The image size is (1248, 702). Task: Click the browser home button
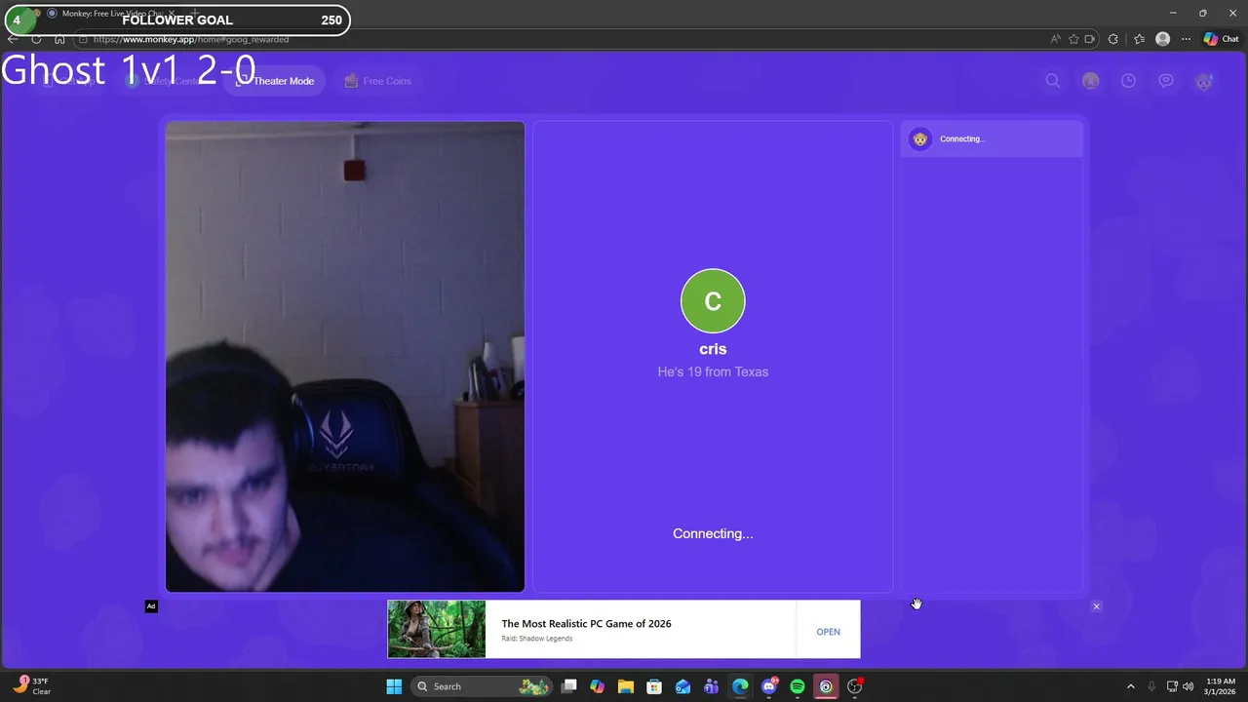tap(59, 39)
